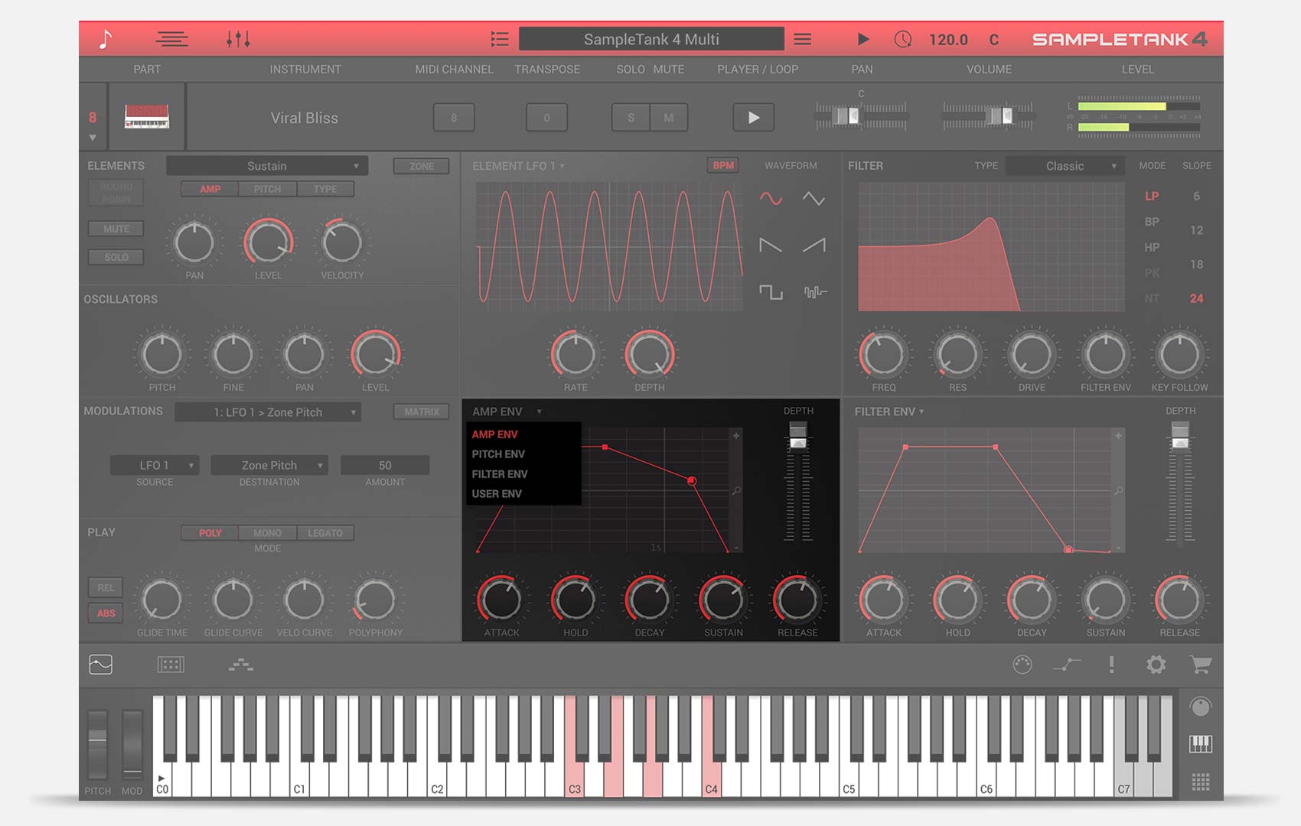
Task: Choose the sample-and-hold random waveform icon
Action: tap(815, 292)
